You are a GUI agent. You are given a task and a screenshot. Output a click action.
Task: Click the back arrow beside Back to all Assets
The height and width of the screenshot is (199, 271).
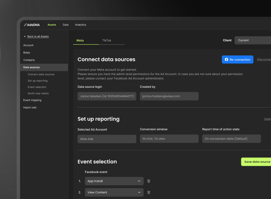[25, 37]
